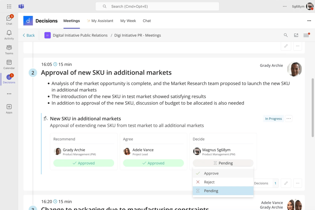This screenshot has width=315, height=210.
Task: Click the In Progress status badge
Action: click(273, 119)
